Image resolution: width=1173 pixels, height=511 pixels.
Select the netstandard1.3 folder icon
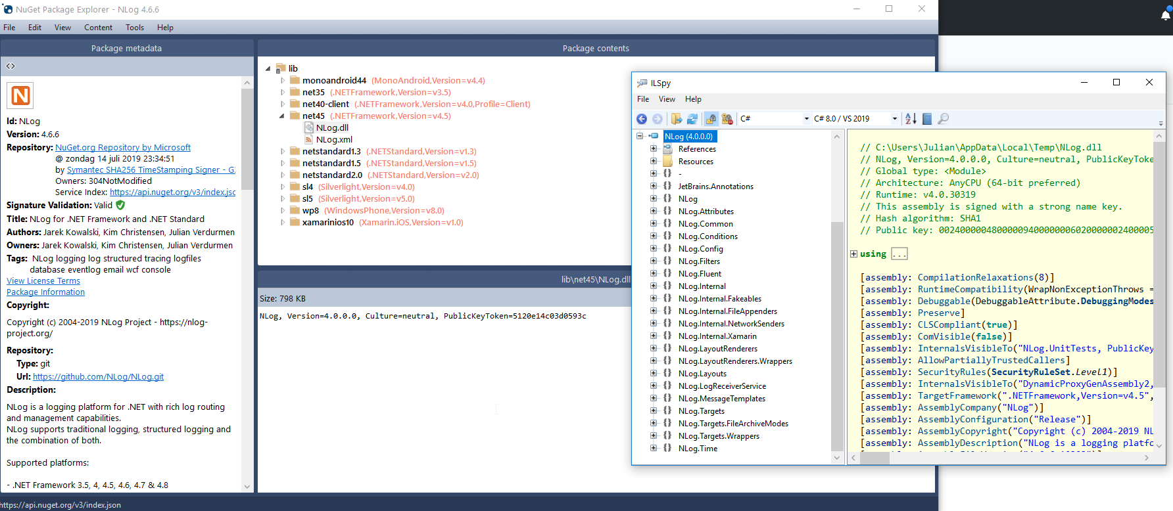coord(295,152)
